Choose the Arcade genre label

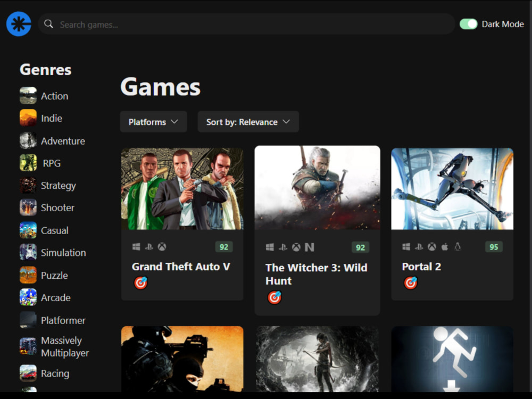[x=56, y=297]
